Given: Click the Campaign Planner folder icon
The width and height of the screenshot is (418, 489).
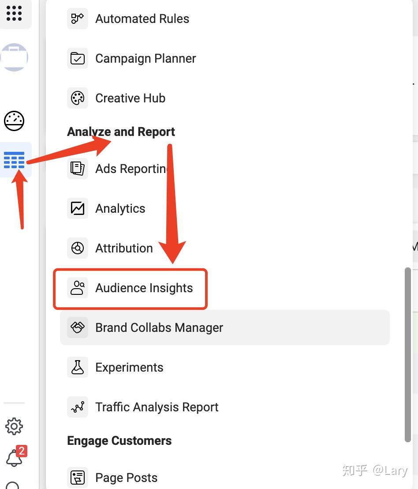Looking at the screenshot, I should (x=78, y=58).
